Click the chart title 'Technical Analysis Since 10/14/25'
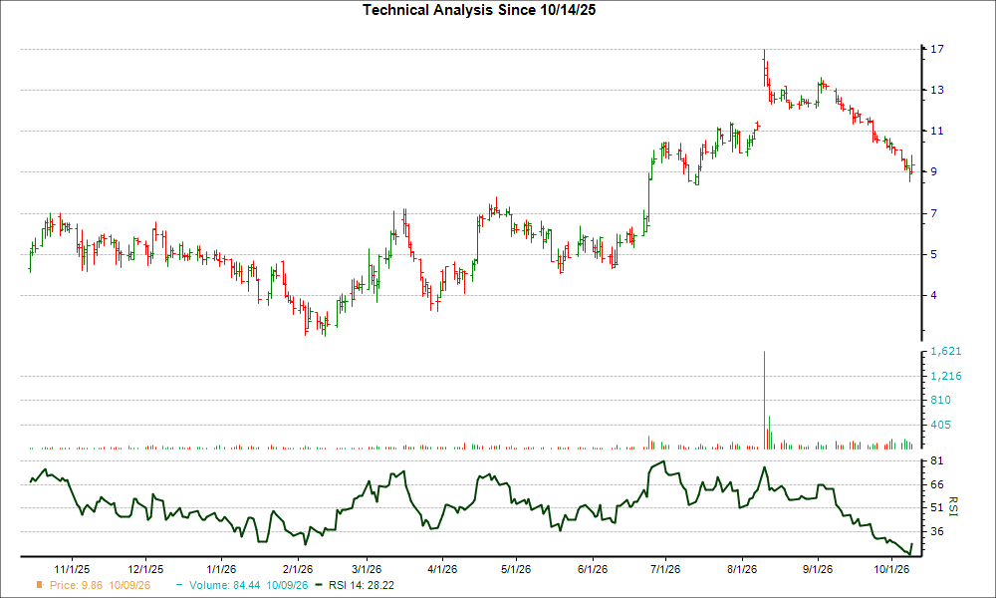996x598 pixels. point(479,10)
